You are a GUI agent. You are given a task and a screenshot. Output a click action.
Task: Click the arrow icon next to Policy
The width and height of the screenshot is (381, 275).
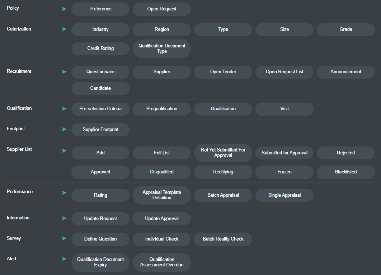point(64,9)
